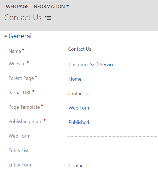
Task: Click the Partial URL value contact-us
Action: pyautogui.click(x=79, y=94)
